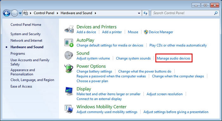Minimize the Control Panel window
This screenshot has width=222, height=121.
(196, 5)
